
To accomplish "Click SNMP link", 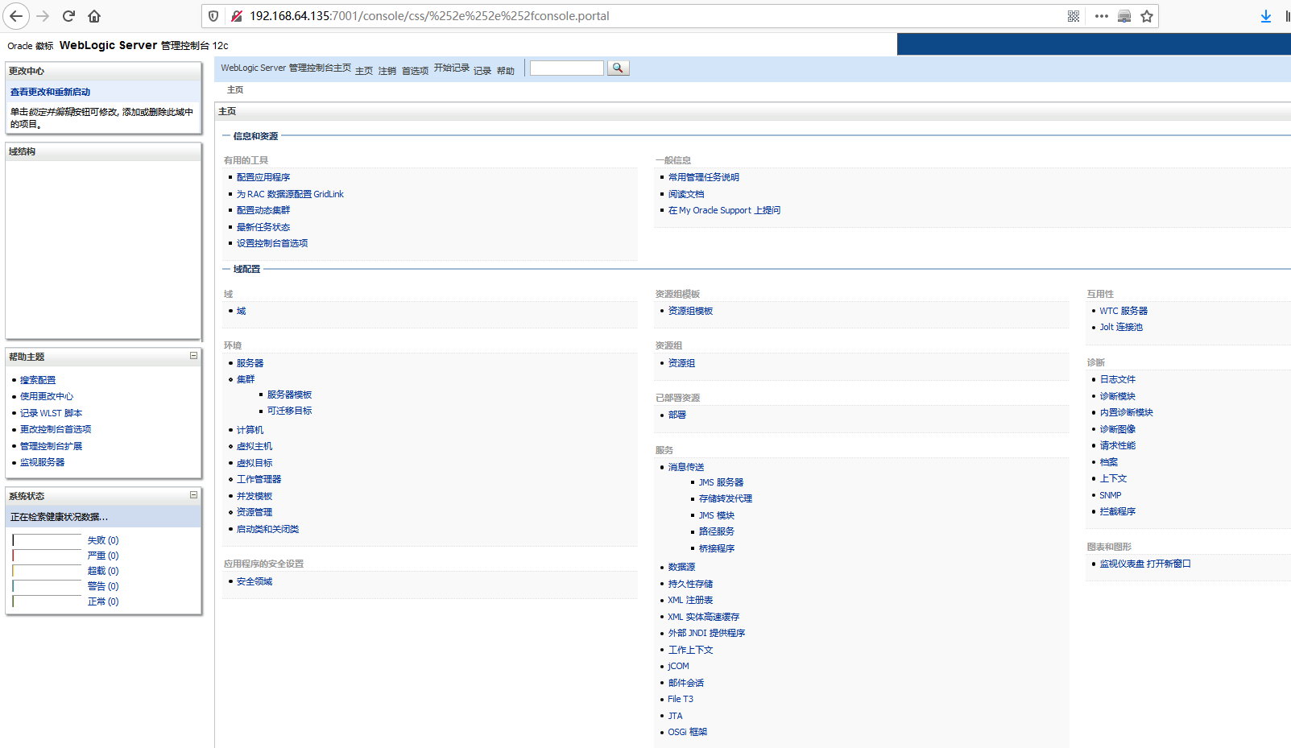I will (x=1111, y=495).
